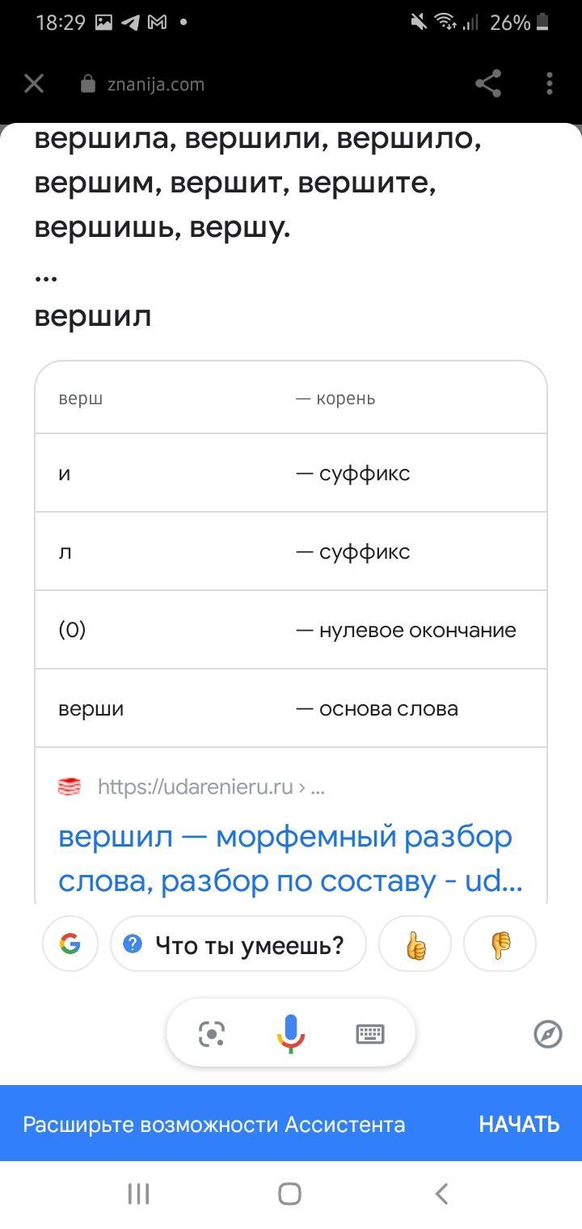
Task: Tap the padlock site security icon
Action: pos(88,84)
